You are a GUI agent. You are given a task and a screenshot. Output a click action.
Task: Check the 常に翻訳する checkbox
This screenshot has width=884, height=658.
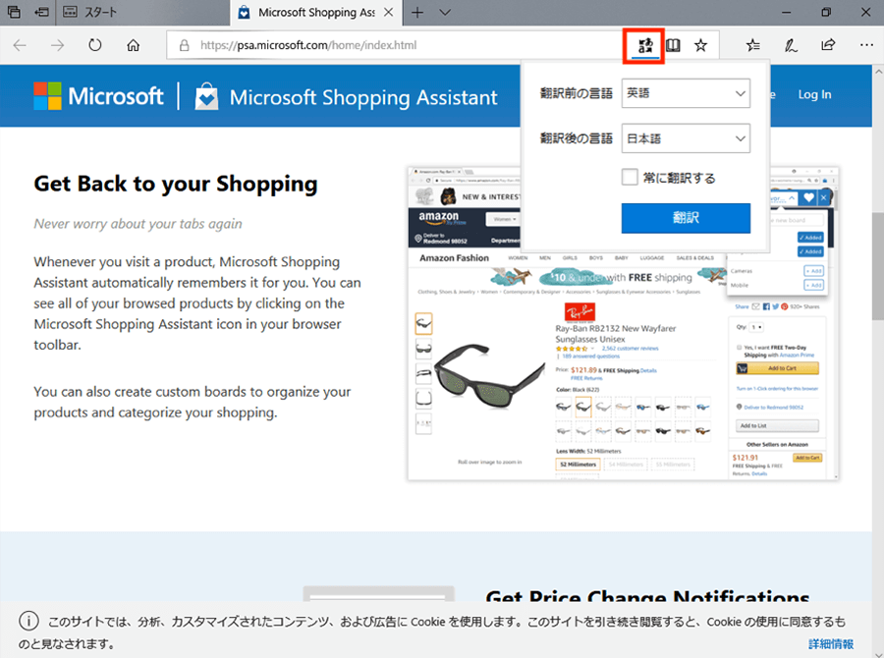[630, 177]
